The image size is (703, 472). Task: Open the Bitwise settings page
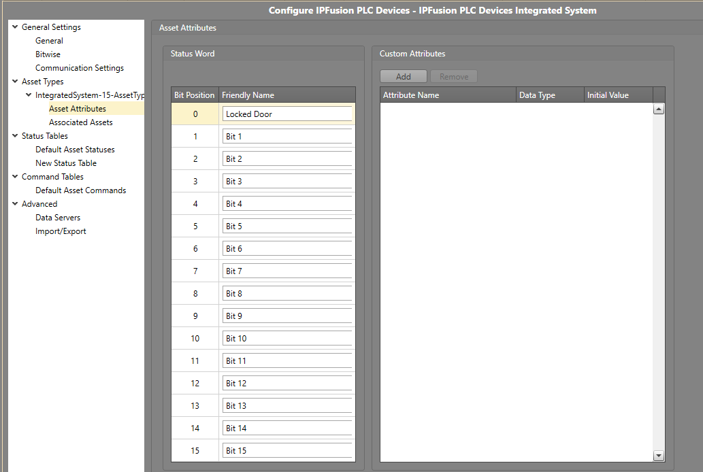tap(48, 54)
